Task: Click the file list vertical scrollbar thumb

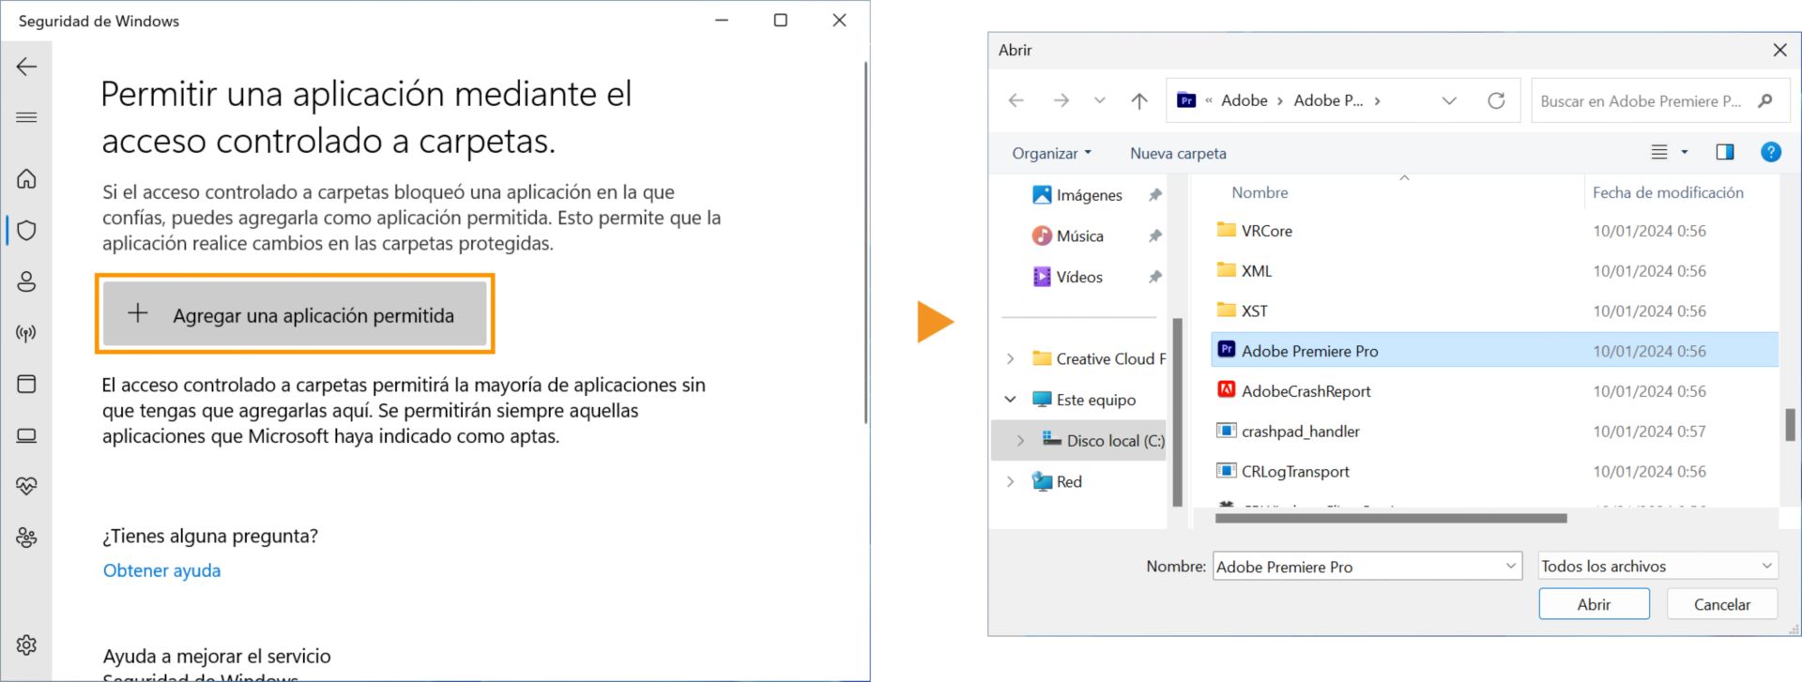Action: pyautogui.click(x=1790, y=424)
